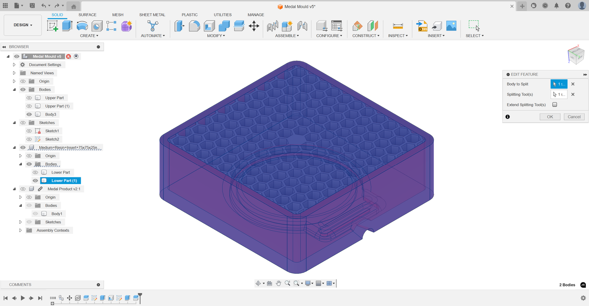Select the Measure tool
Screen dimensions: 589x306
pyautogui.click(x=398, y=26)
